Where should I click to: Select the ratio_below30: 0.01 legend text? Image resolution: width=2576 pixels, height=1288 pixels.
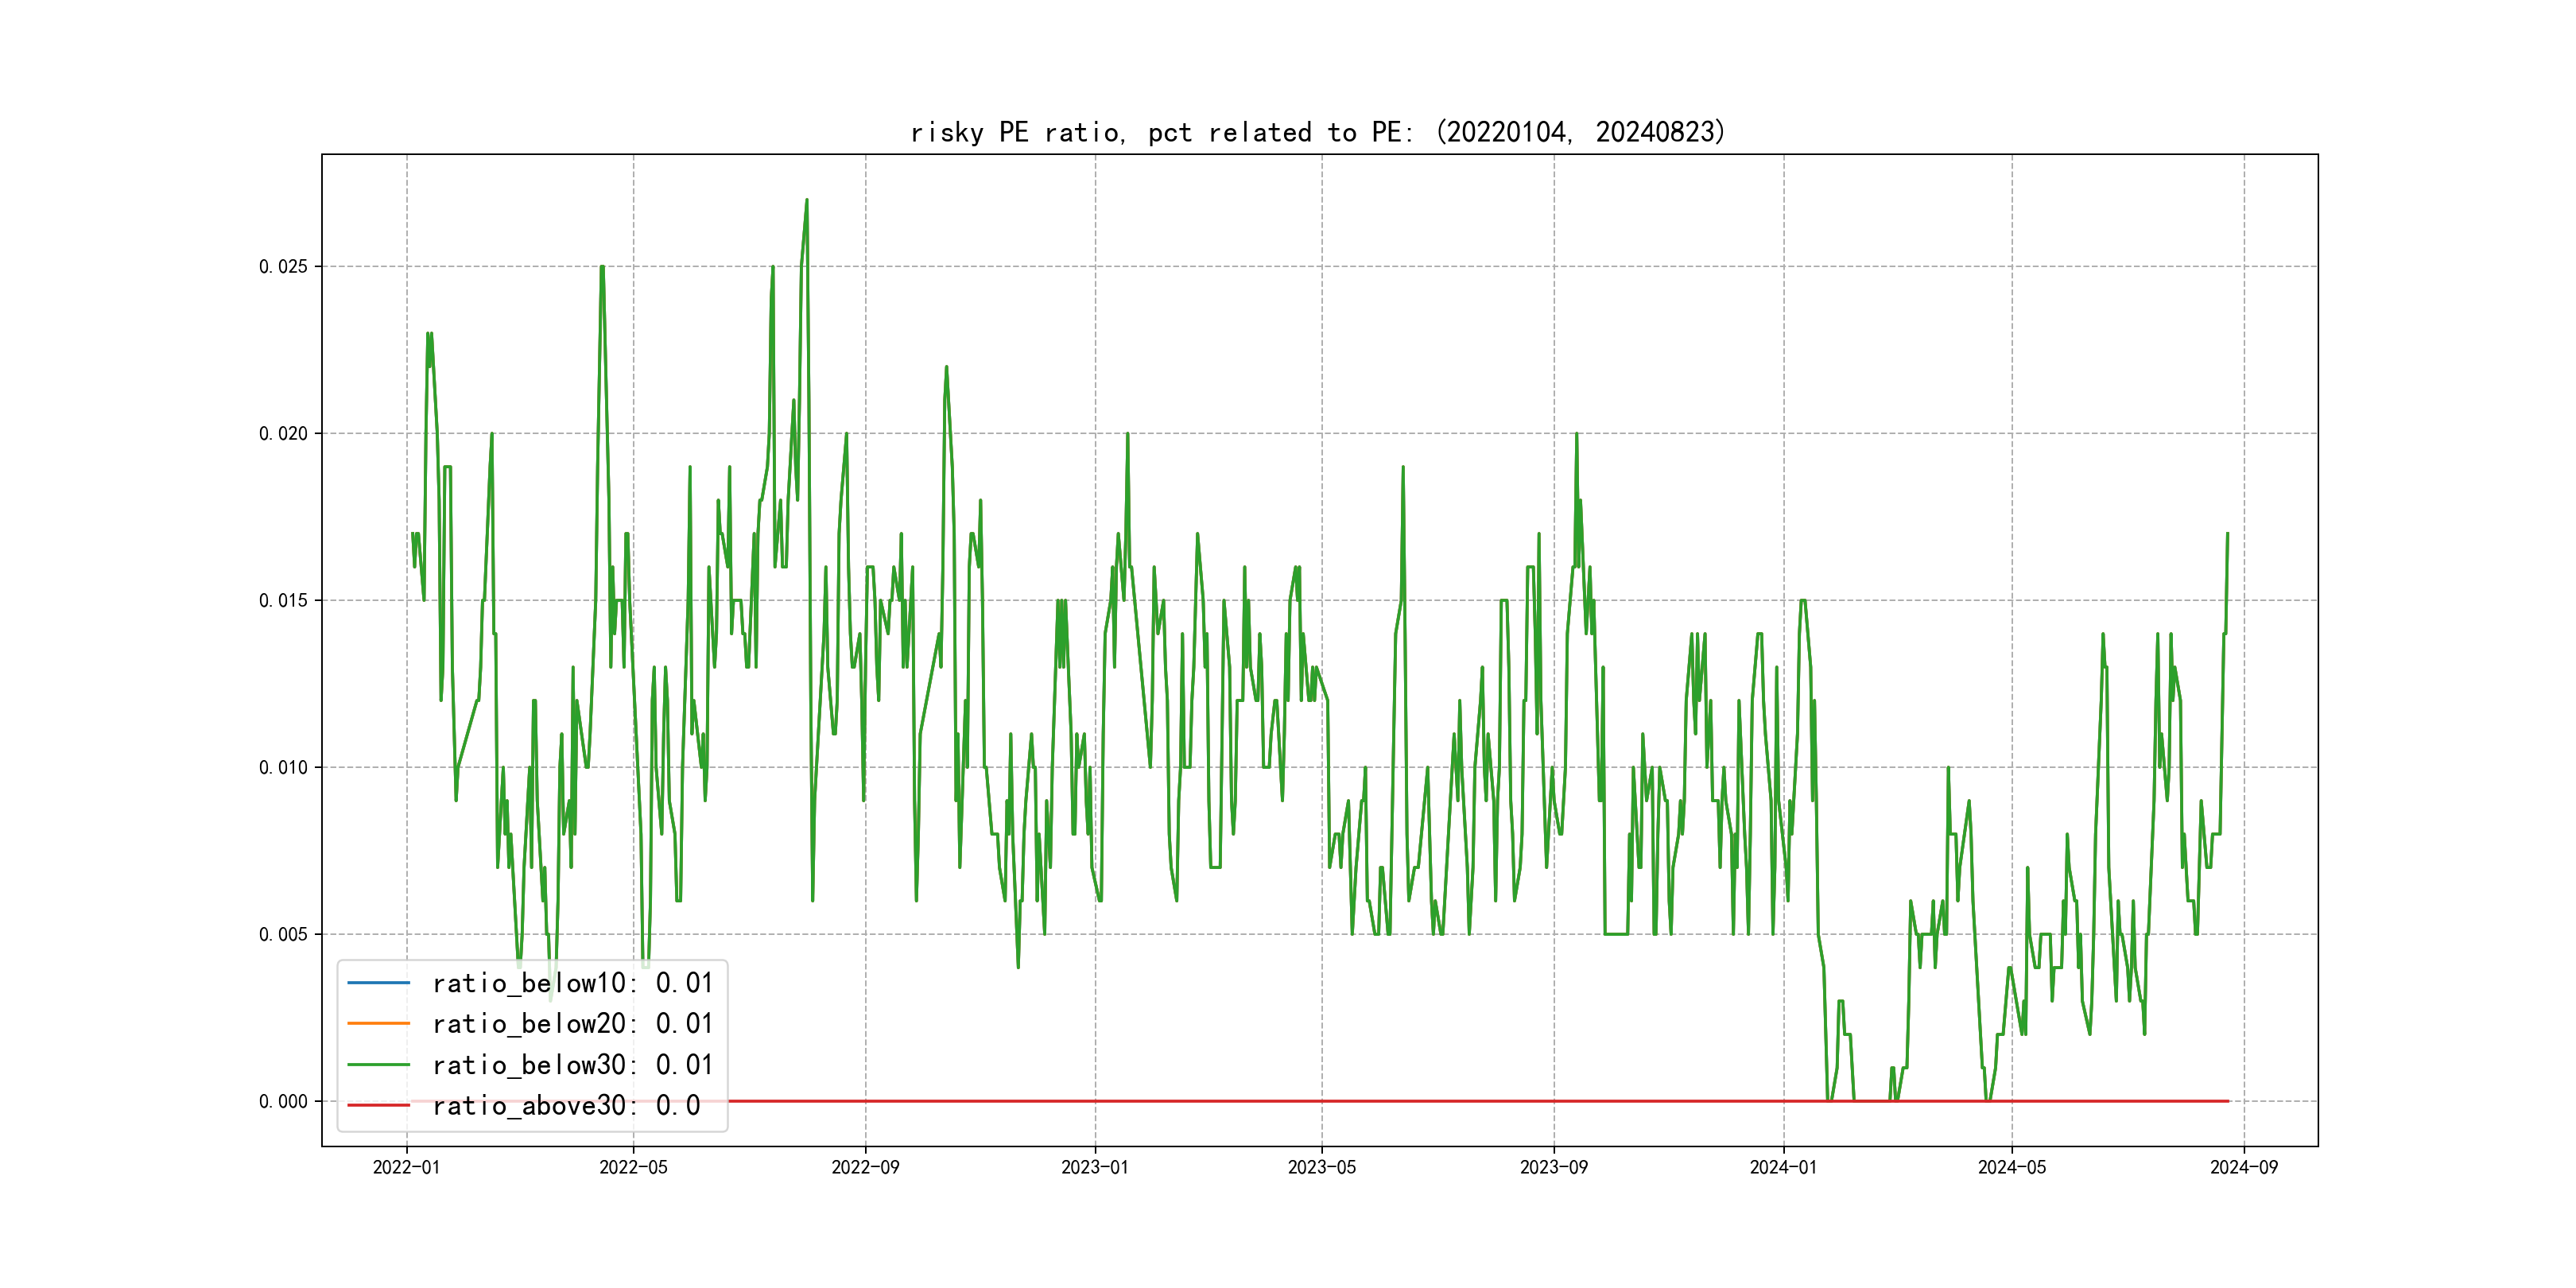coord(572,1065)
